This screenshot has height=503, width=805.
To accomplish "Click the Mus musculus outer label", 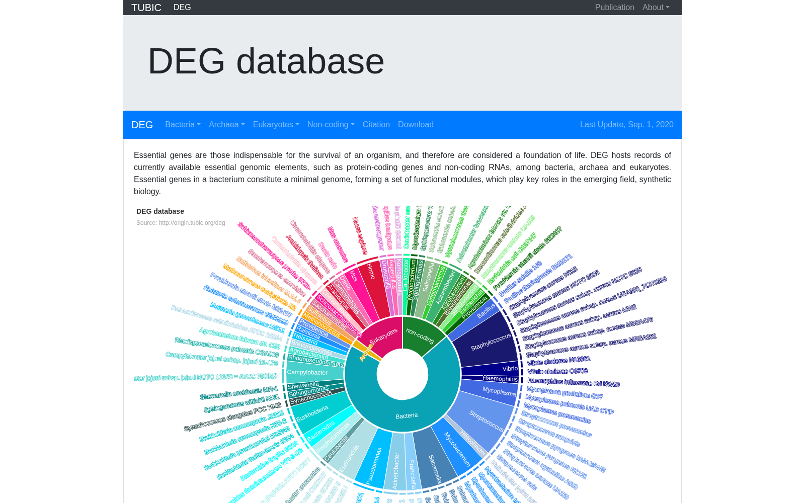I will coord(338,244).
